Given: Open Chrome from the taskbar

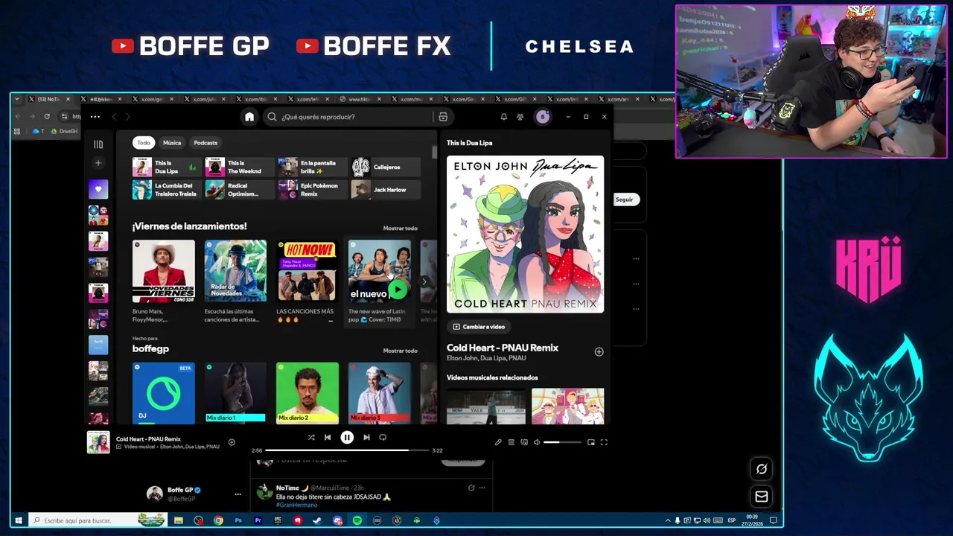Looking at the screenshot, I should pos(218,520).
